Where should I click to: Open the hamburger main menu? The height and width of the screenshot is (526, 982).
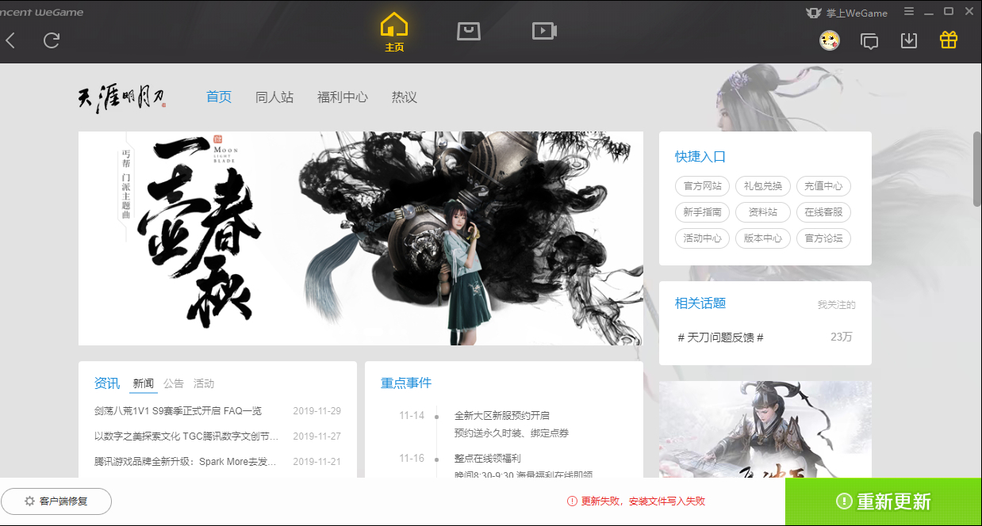[909, 12]
